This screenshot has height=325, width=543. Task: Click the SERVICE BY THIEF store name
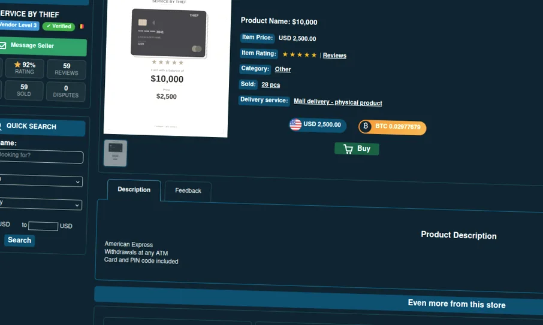click(x=30, y=14)
